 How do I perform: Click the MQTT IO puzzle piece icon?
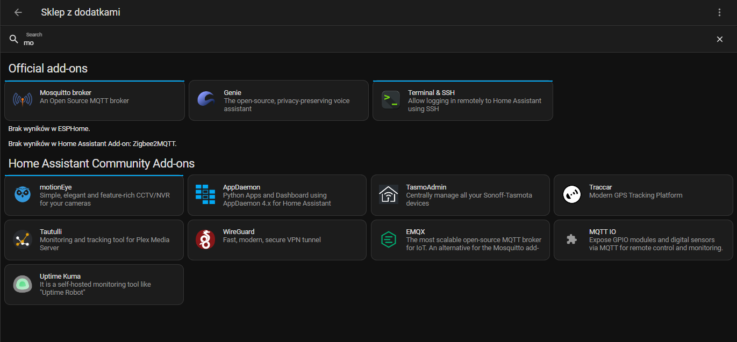(x=571, y=239)
